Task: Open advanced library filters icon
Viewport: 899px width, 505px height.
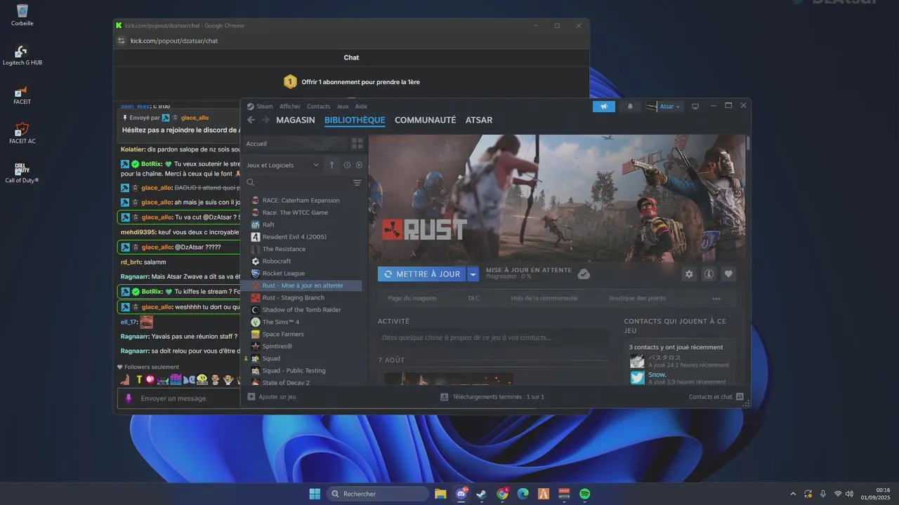Action: (357, 182)
